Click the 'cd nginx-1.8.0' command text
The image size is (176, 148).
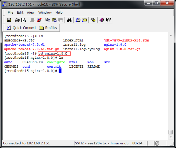coord(53,54)
